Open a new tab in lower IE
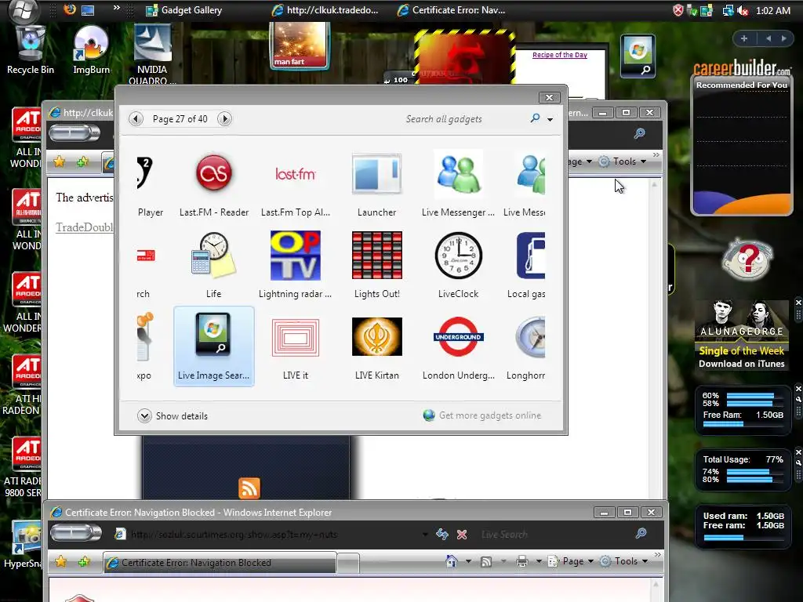This screenshot has width=803, height=602. tap(348, 563)
